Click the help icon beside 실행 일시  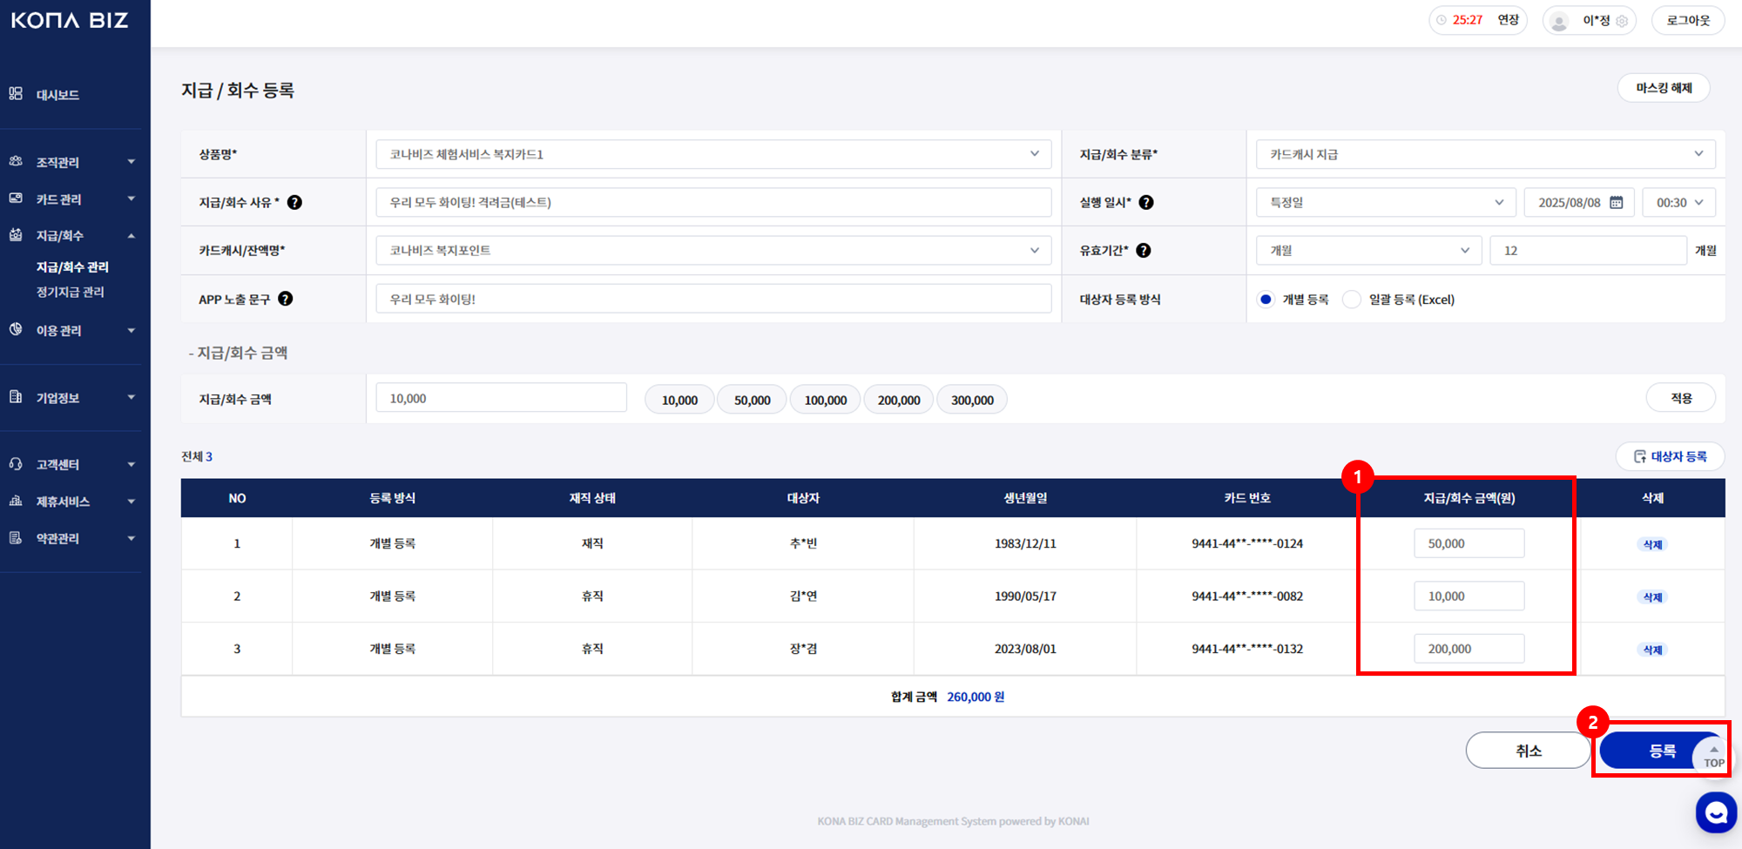pos(1146,202)
